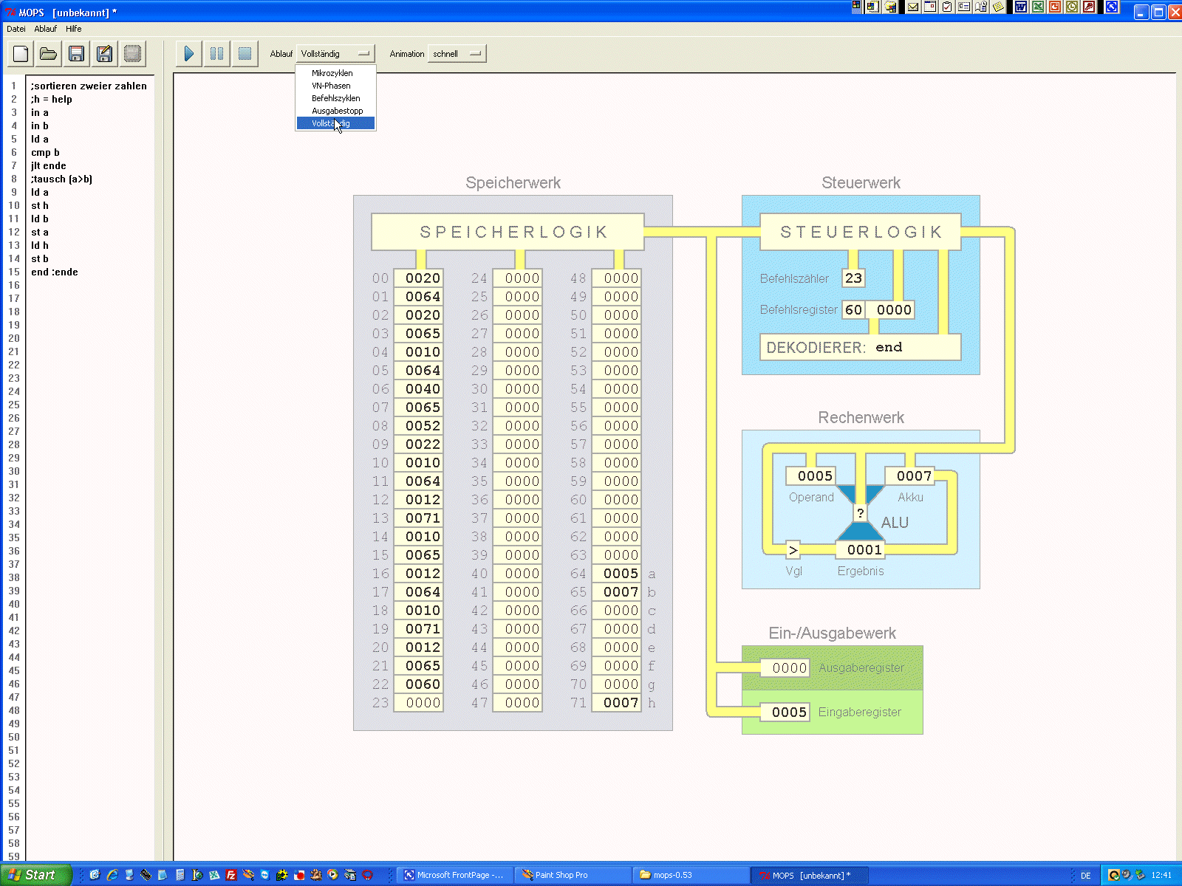1182x886 pixels.
Task: Open the Hilfe menu
Action: (73, 29)
